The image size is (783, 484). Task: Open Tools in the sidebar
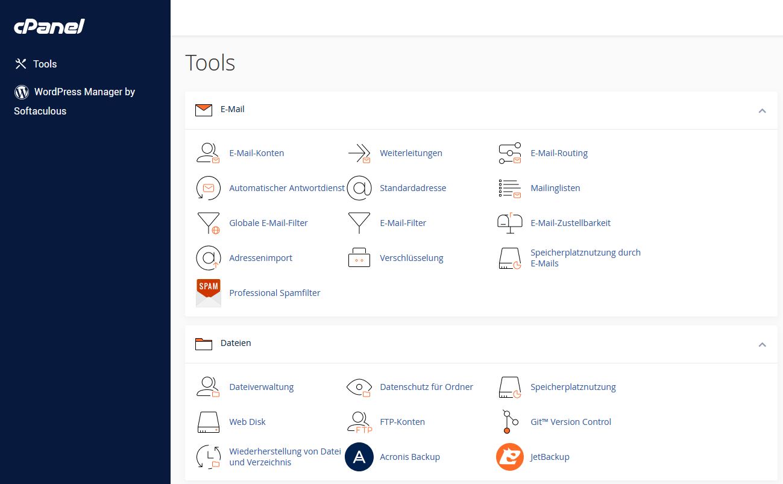(x=46, y=64)
